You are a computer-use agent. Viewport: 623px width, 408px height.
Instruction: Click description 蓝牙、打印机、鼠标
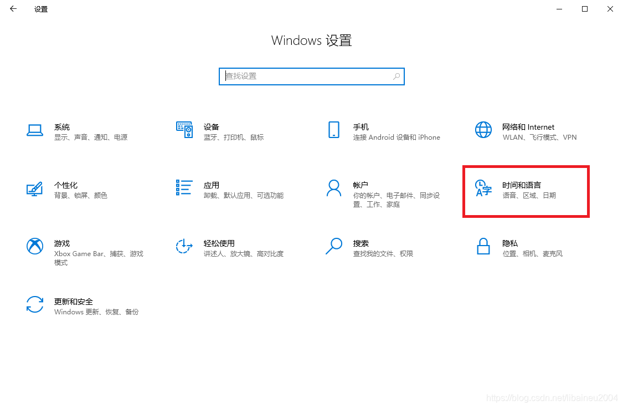click(x=234, y=137)
